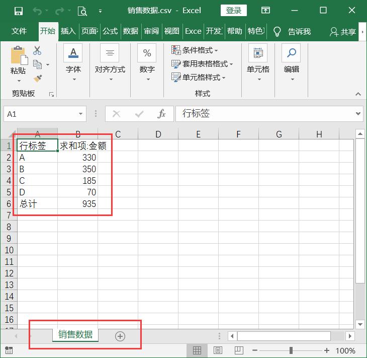
Task: Click the zoom out minus button
Action: (x=255, y=350)
